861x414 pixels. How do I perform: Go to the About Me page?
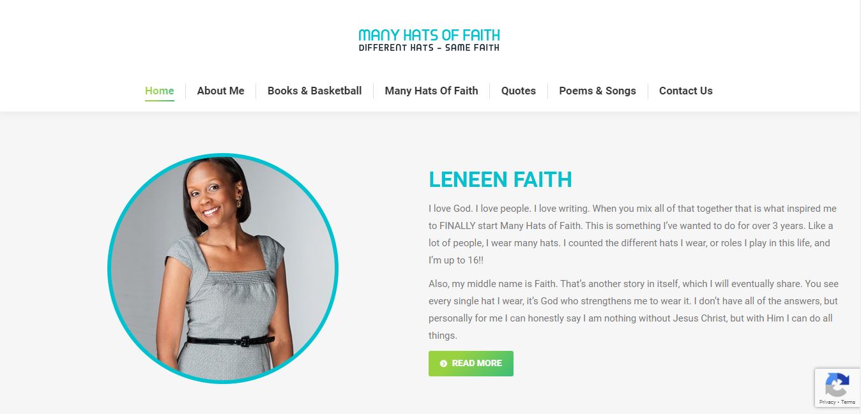[x=220, y=91]
